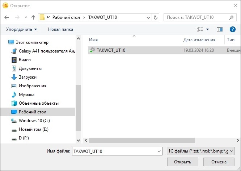Click the 1C logo in title bar

click(5, 5)
